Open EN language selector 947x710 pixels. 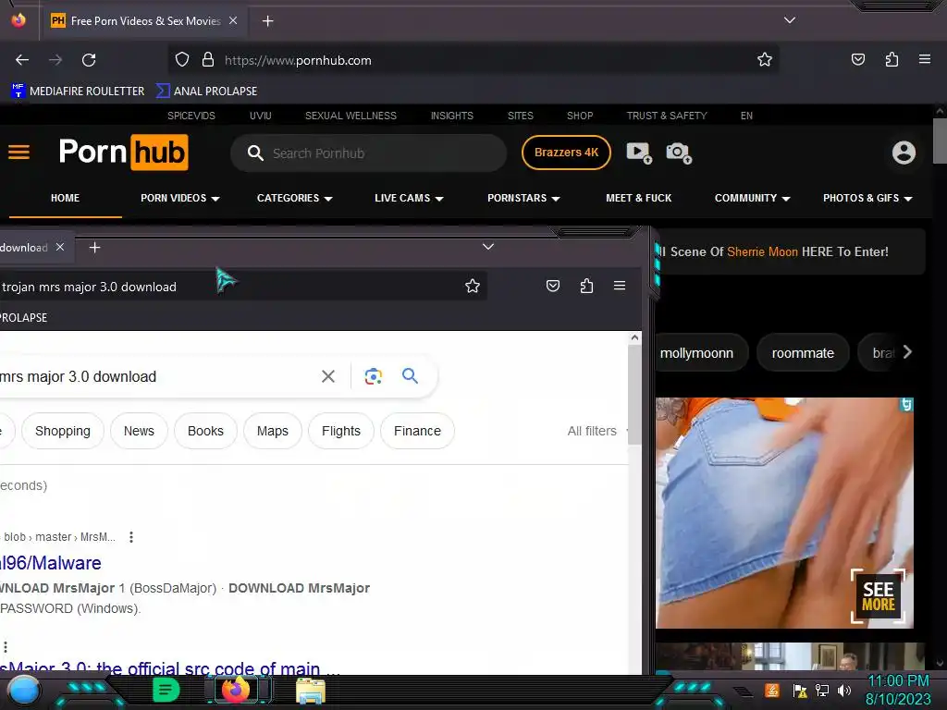tap(746, 116)
